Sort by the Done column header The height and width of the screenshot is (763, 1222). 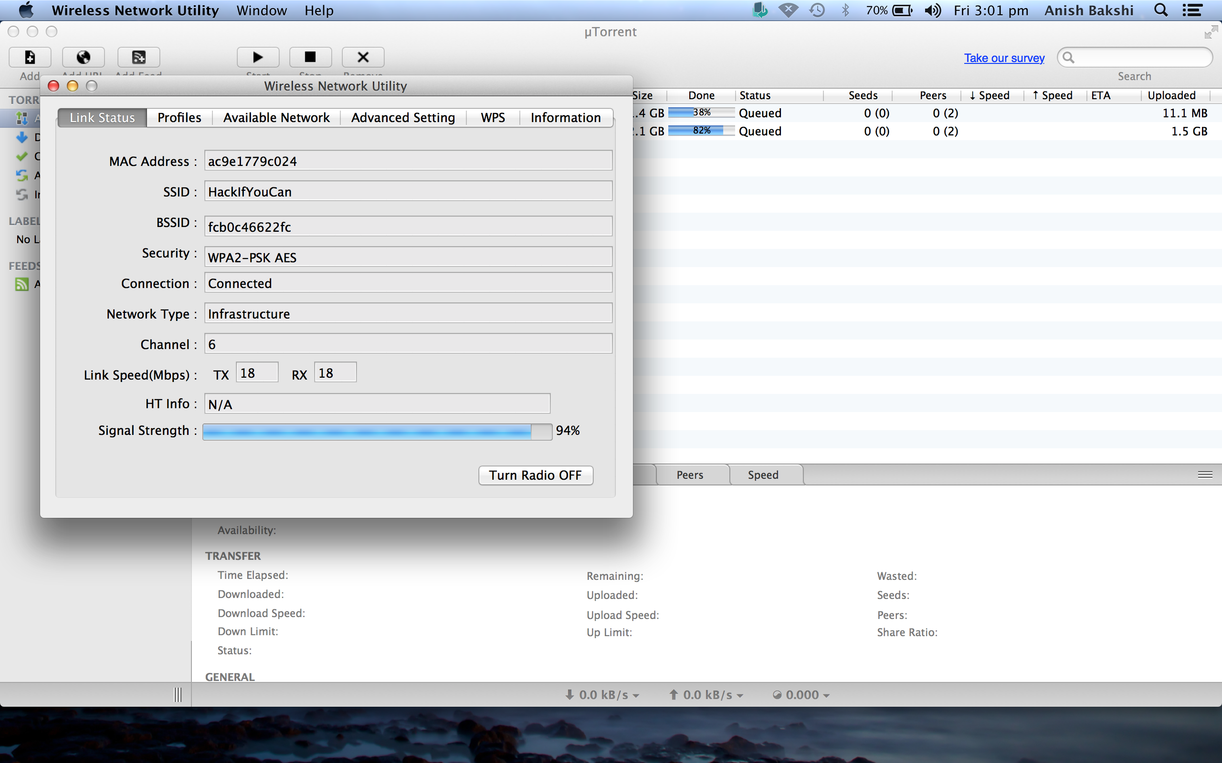point(701,95)
